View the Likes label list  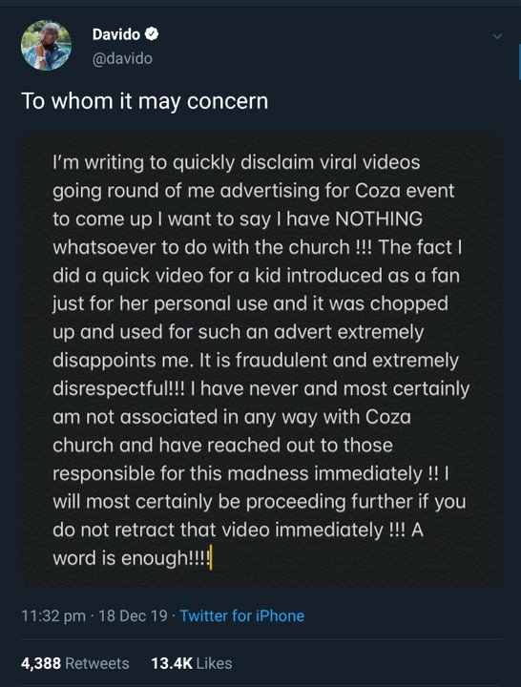coord(215,663)
